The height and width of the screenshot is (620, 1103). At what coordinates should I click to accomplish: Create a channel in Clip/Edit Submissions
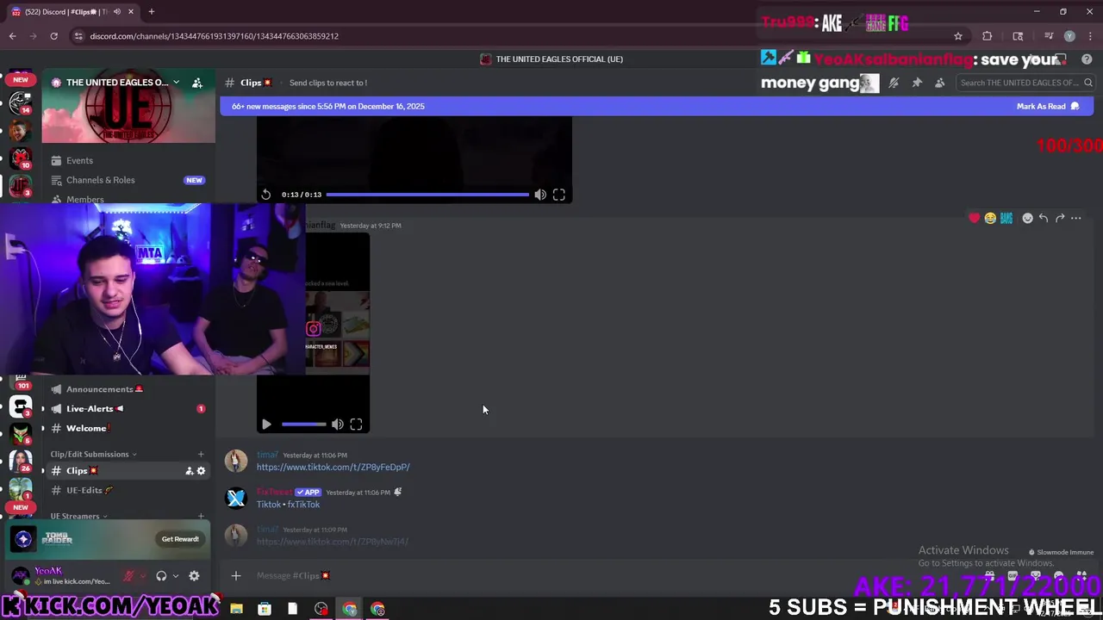(x=201, y=455)
